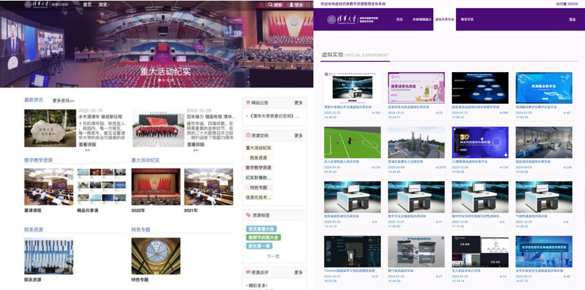Select the 教师节庆祝大会 green tag
This screenshot has height=290, width=585.
tap(263, 237)
